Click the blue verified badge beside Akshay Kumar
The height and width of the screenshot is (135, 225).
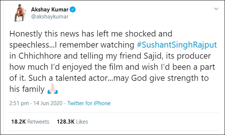point(73,10)
